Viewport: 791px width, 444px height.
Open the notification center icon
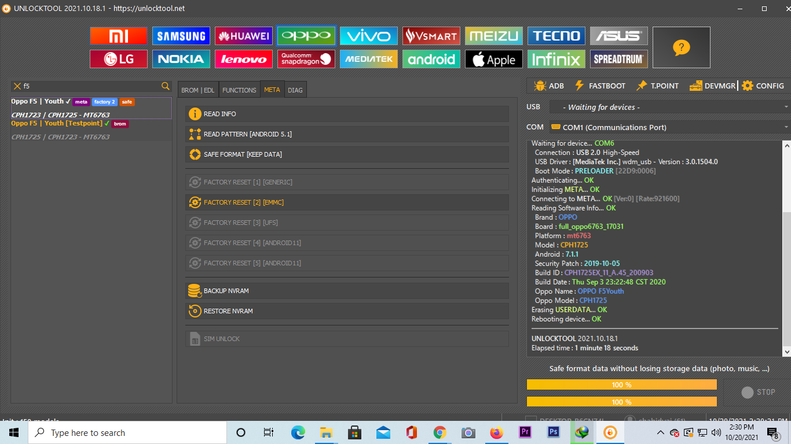tap(773, 432)
